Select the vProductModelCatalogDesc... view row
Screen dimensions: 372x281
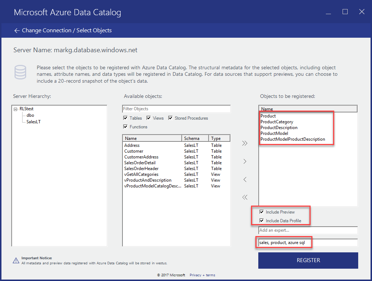pyautogui.click(x=176, y=186)
